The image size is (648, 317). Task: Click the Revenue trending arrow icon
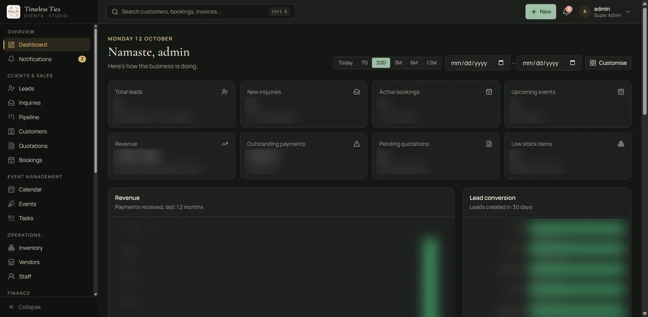224,144
